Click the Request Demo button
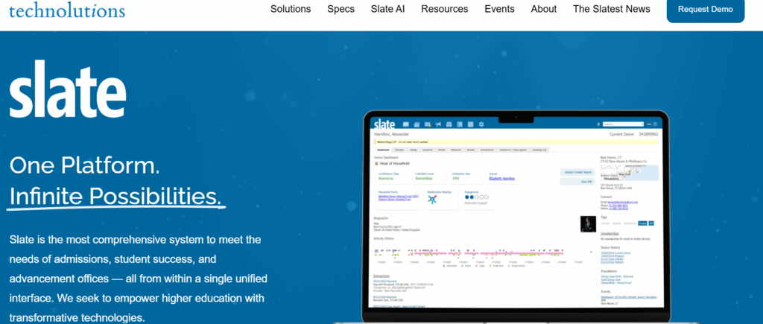Viewport: 763px width, 324px height. [705, 9]
